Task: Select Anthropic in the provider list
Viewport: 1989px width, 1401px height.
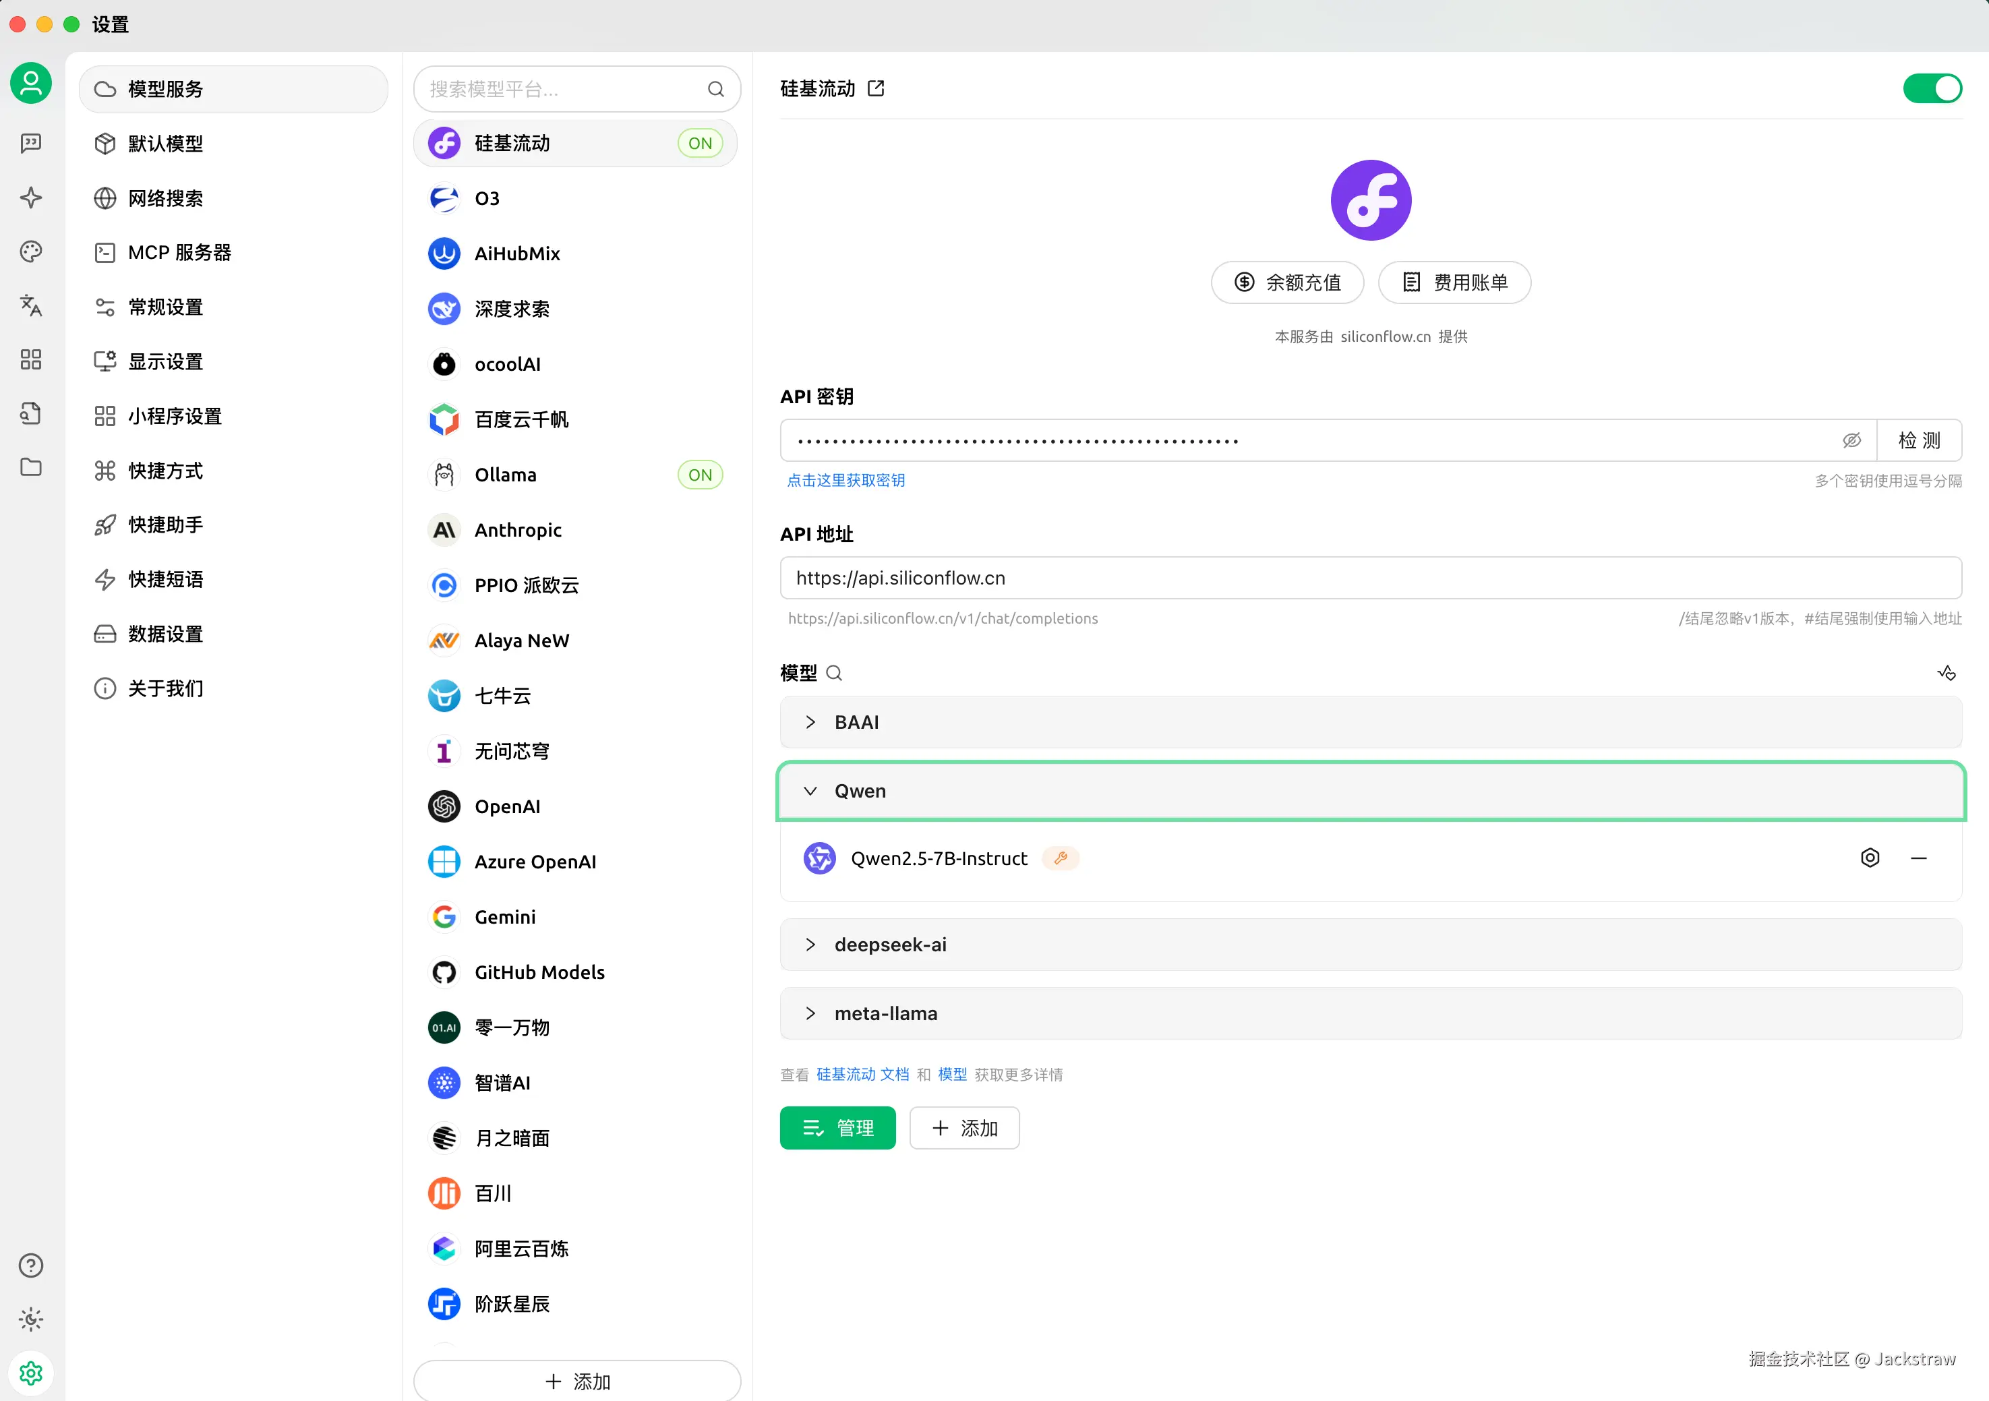Action: 518,530
